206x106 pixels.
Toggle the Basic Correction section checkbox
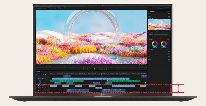169,14
